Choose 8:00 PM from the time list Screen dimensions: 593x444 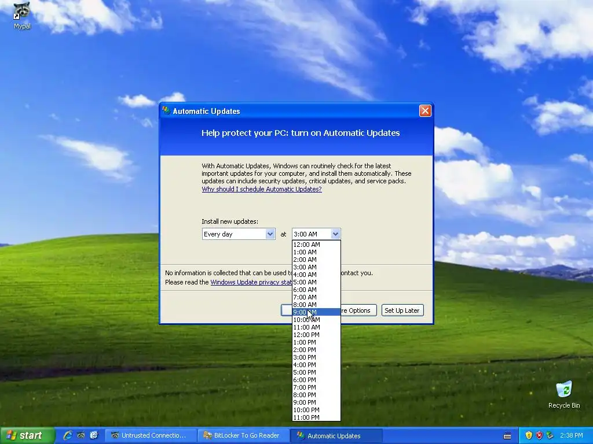(x=316, y=395)
